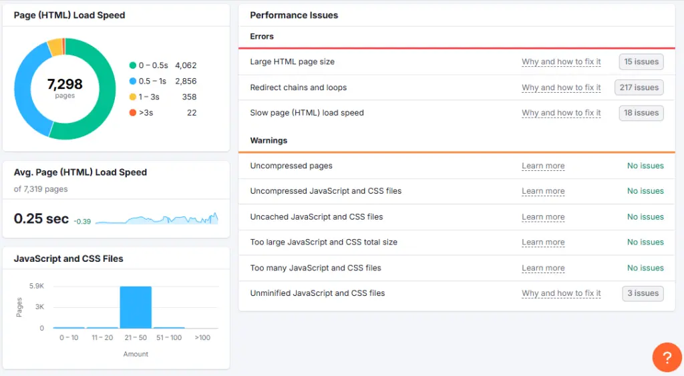Open the 15 issues button for Large HTML
The height and width of the screenshot is (376, 684).
pyautogui.click(x=641, y=62)
